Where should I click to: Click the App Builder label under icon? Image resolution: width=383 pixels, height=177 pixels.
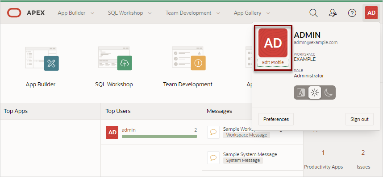(41, 84)
